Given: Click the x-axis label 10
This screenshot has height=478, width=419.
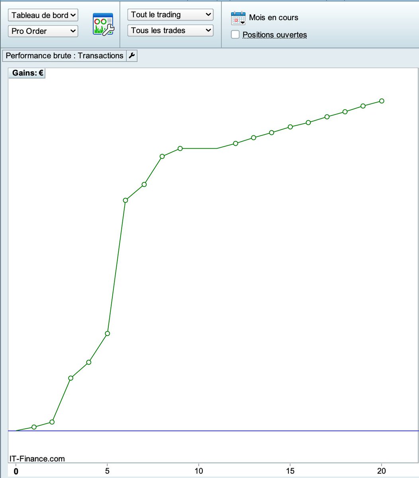Looking at the screenshot, I should click(x=198, y=471).
